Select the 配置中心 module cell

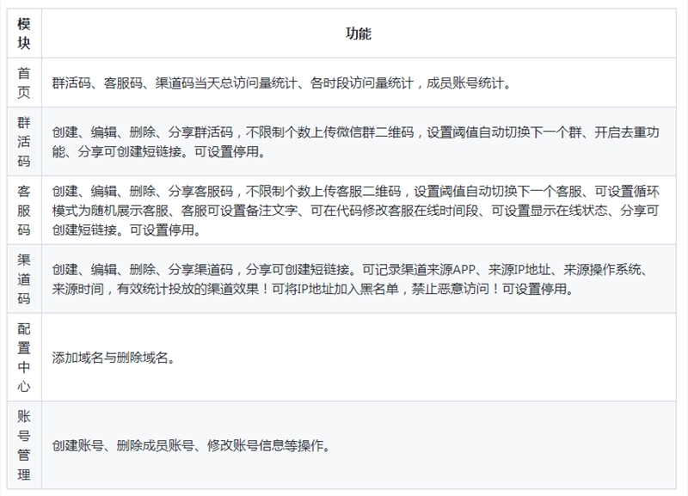23,357
